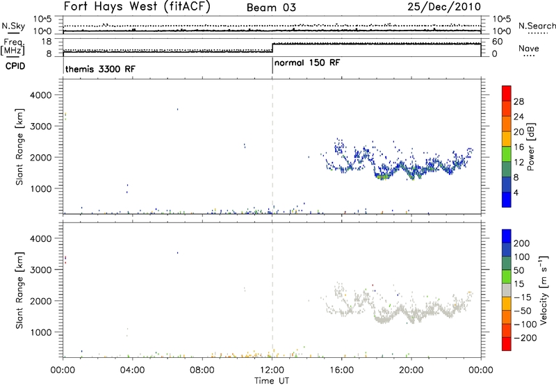Click the 'normal 150 RF' CPID text
556x385 pixels.
(307, 63)
